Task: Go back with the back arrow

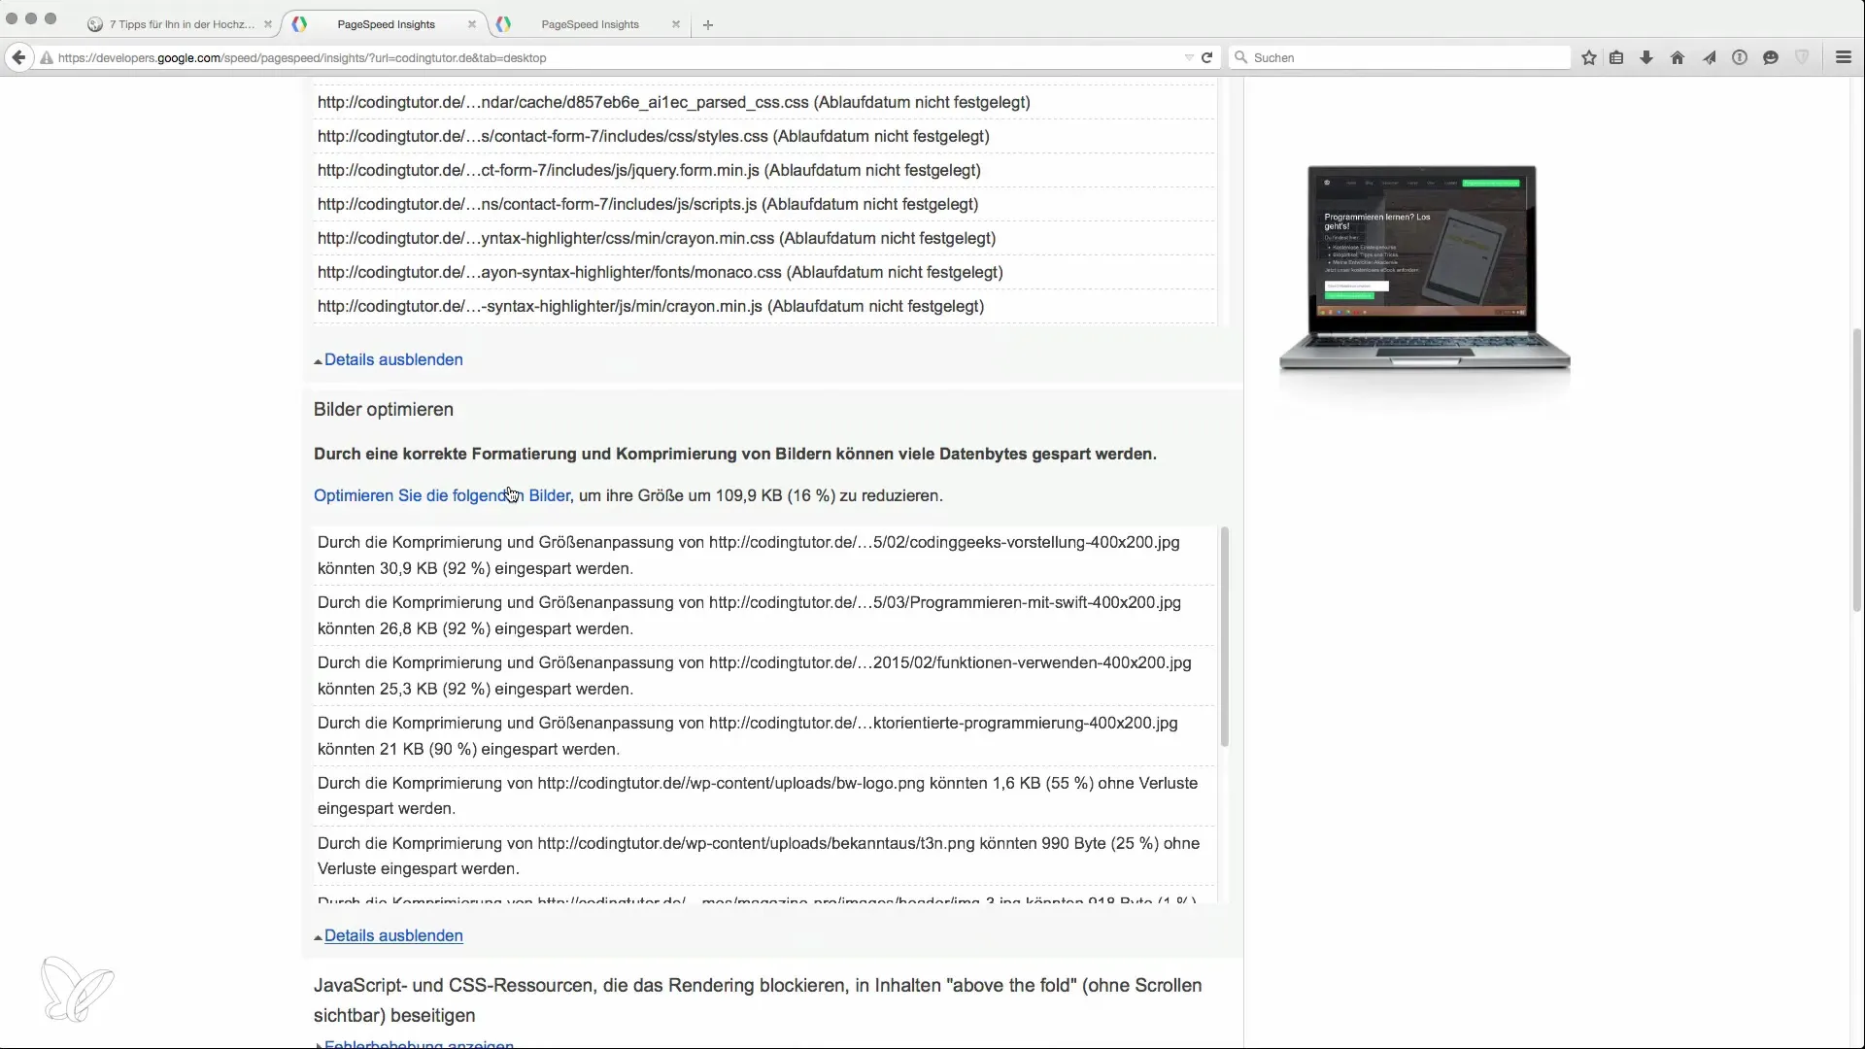Action: [18, 57]
